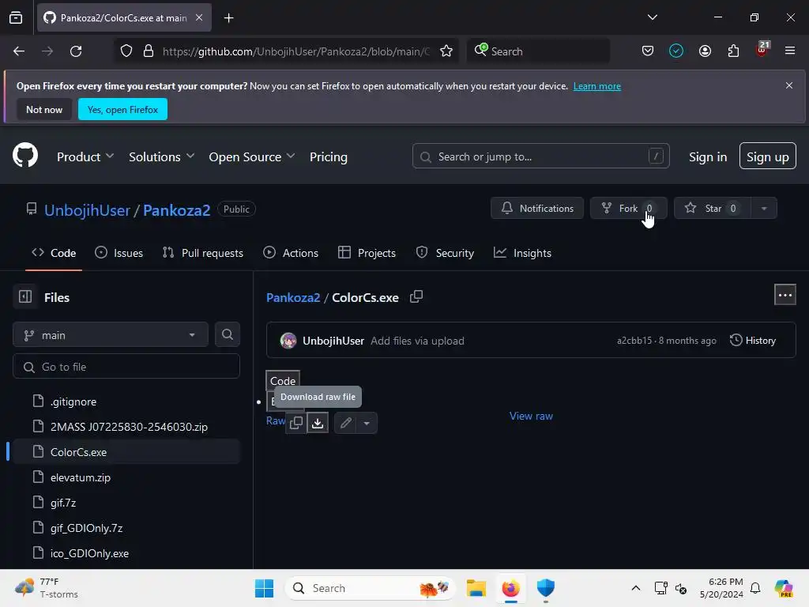Viewport: 809px width, 607px height.
Task: Click the pencil edit file icon
Action: 346,423
